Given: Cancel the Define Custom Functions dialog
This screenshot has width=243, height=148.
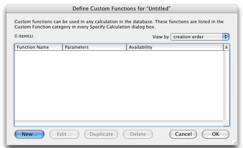Looking at the screenshot, I should pyautogui.click(x=183, y=134).
